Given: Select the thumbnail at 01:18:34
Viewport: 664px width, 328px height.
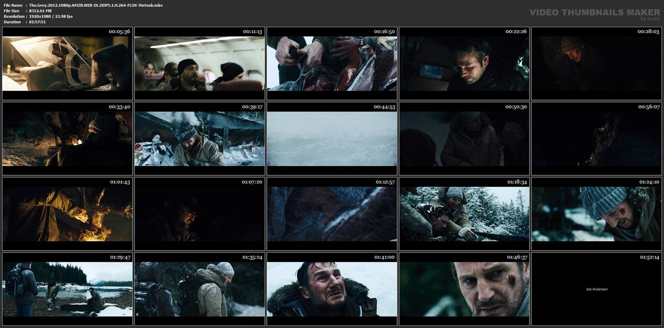Looking at the screenshot, I should coord(464,214).
